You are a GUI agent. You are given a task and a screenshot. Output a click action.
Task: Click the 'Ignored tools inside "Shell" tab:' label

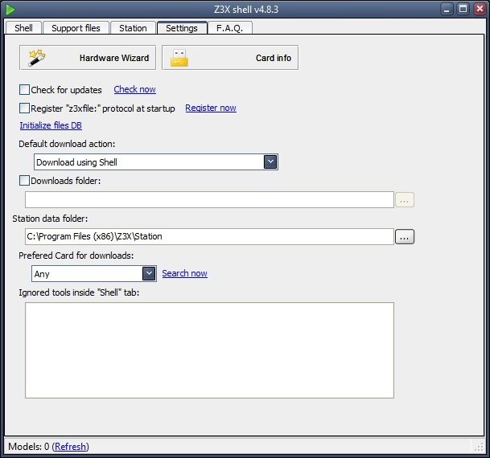point(79,292)
